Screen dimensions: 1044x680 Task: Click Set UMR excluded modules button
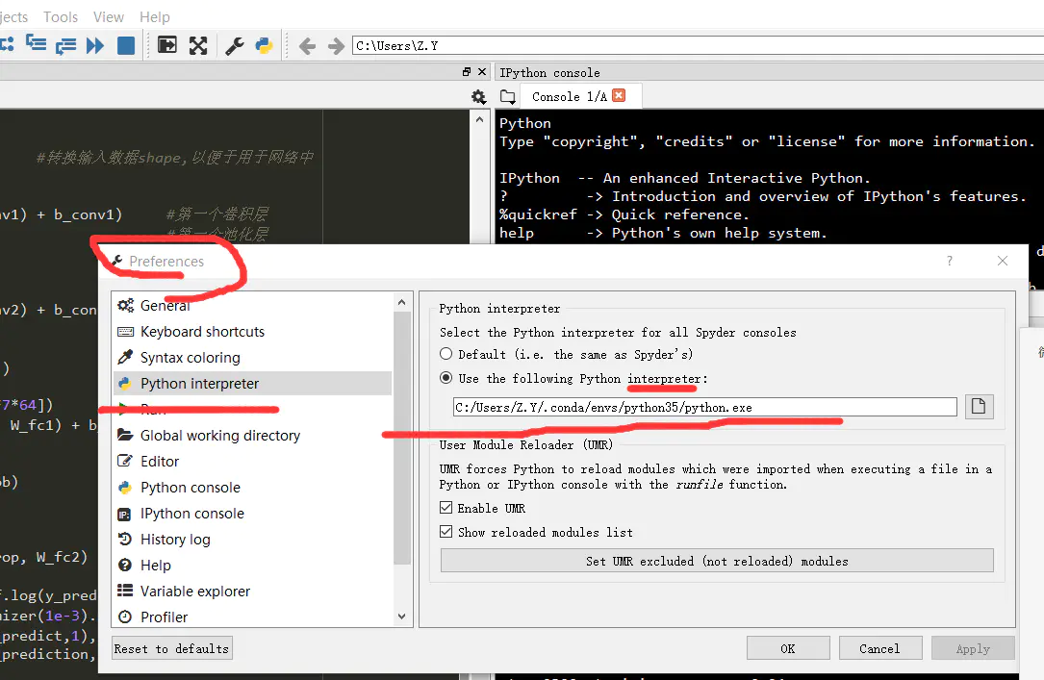coord(716,561)
